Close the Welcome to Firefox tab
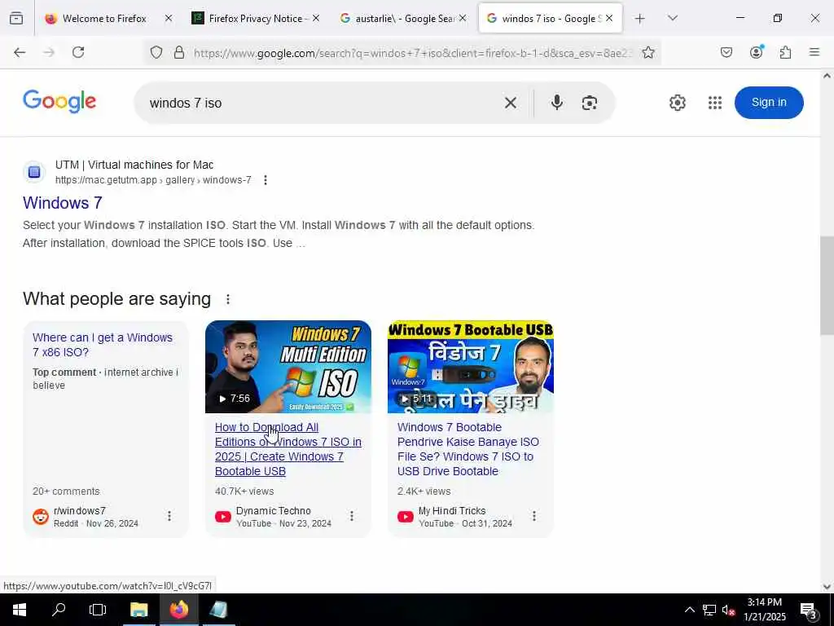Image resolution: width=834 pixels, height=626 pixels. [x=168, y=18]
